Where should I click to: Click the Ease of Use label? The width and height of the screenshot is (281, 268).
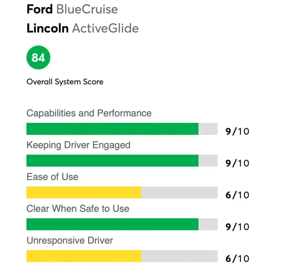(x=52, y=177)
